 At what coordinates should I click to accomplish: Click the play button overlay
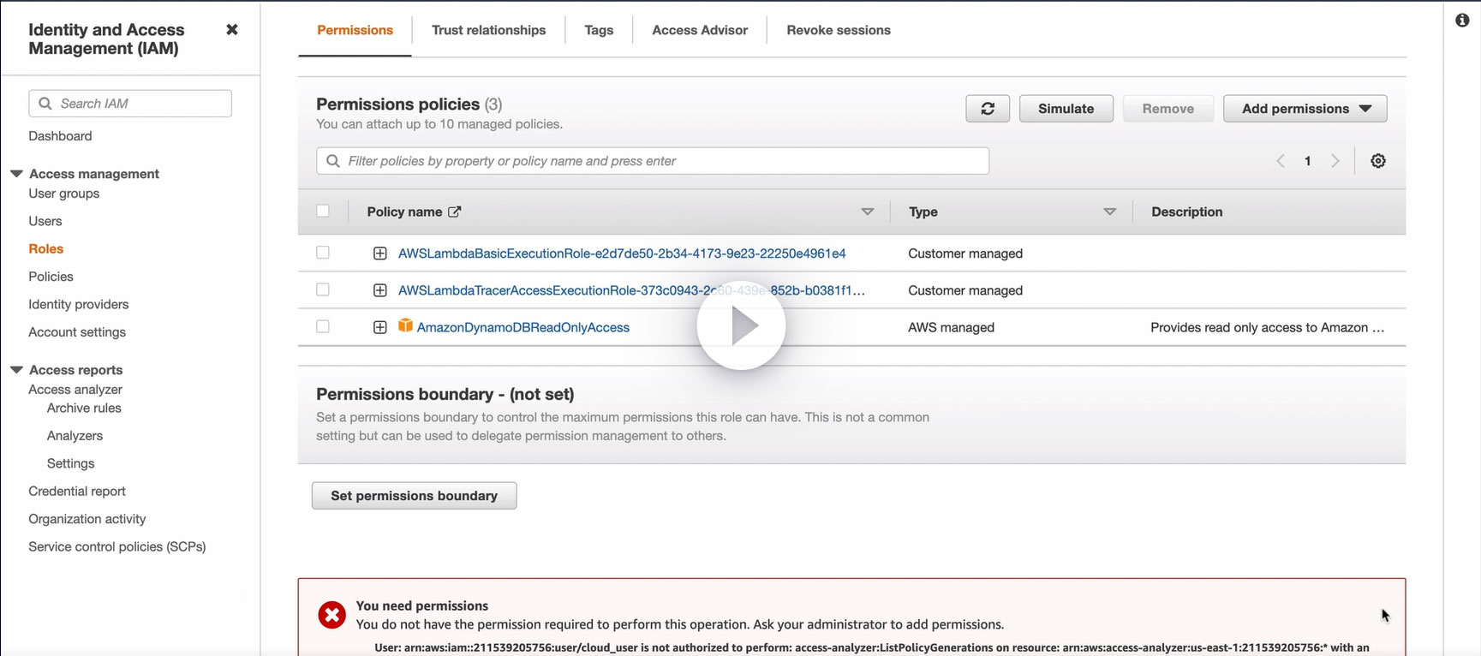click(741, 326)
